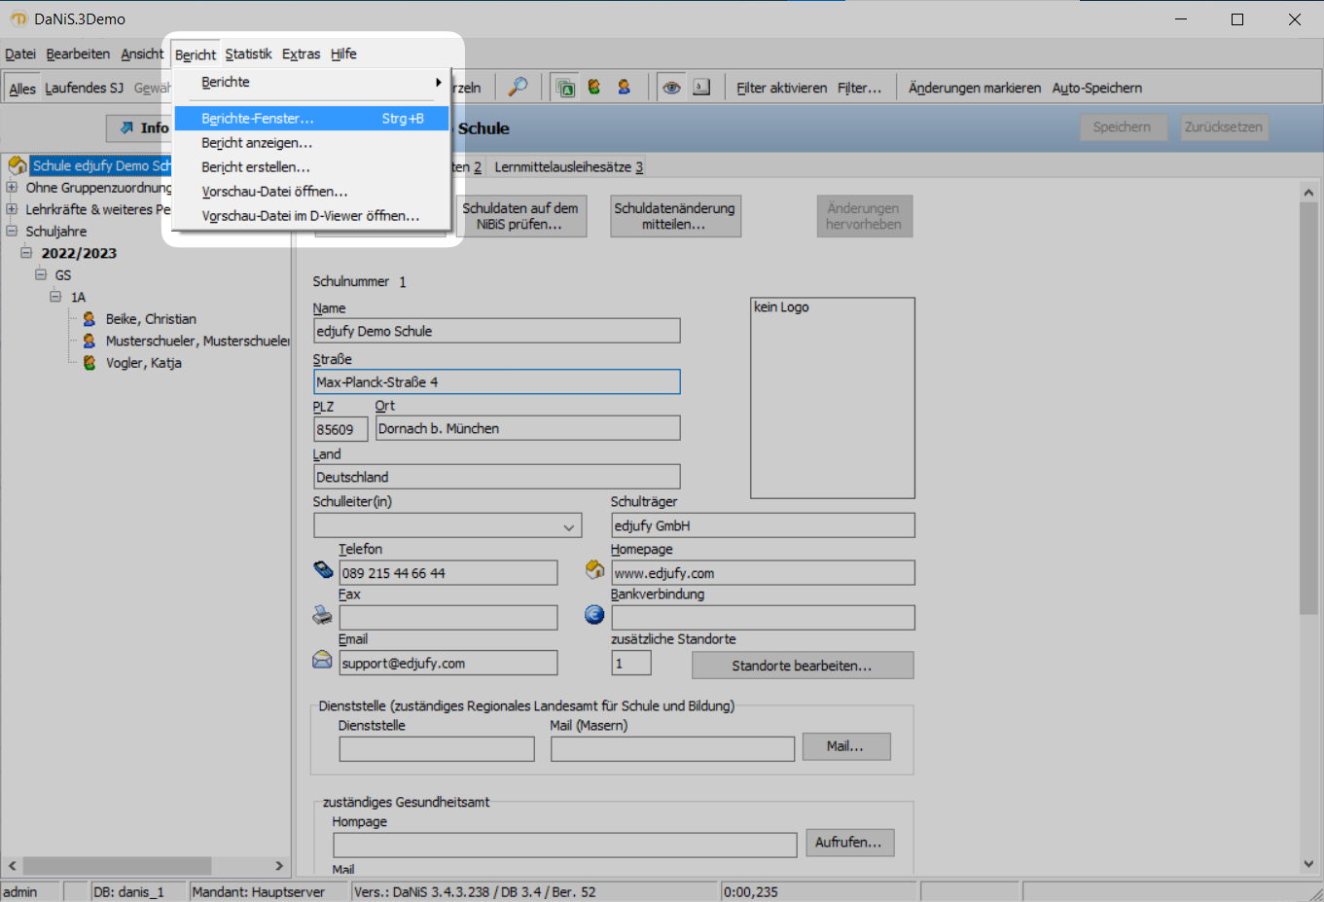
Task: Open the Schulleiter(in) dropdown
Action: pos(568,527)
